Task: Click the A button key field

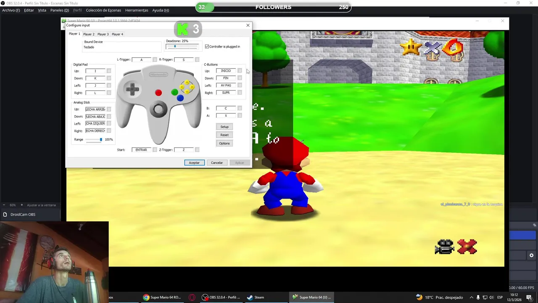Action: (x=226, y=115)
